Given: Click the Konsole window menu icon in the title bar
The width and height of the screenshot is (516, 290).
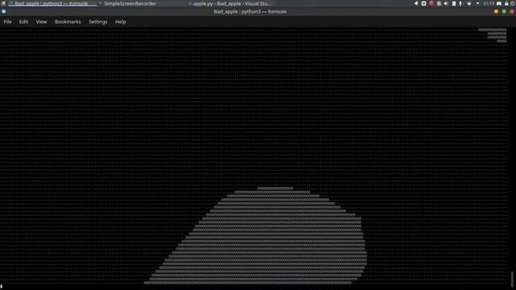Looking at the screenshot, I should click(3, 11).
